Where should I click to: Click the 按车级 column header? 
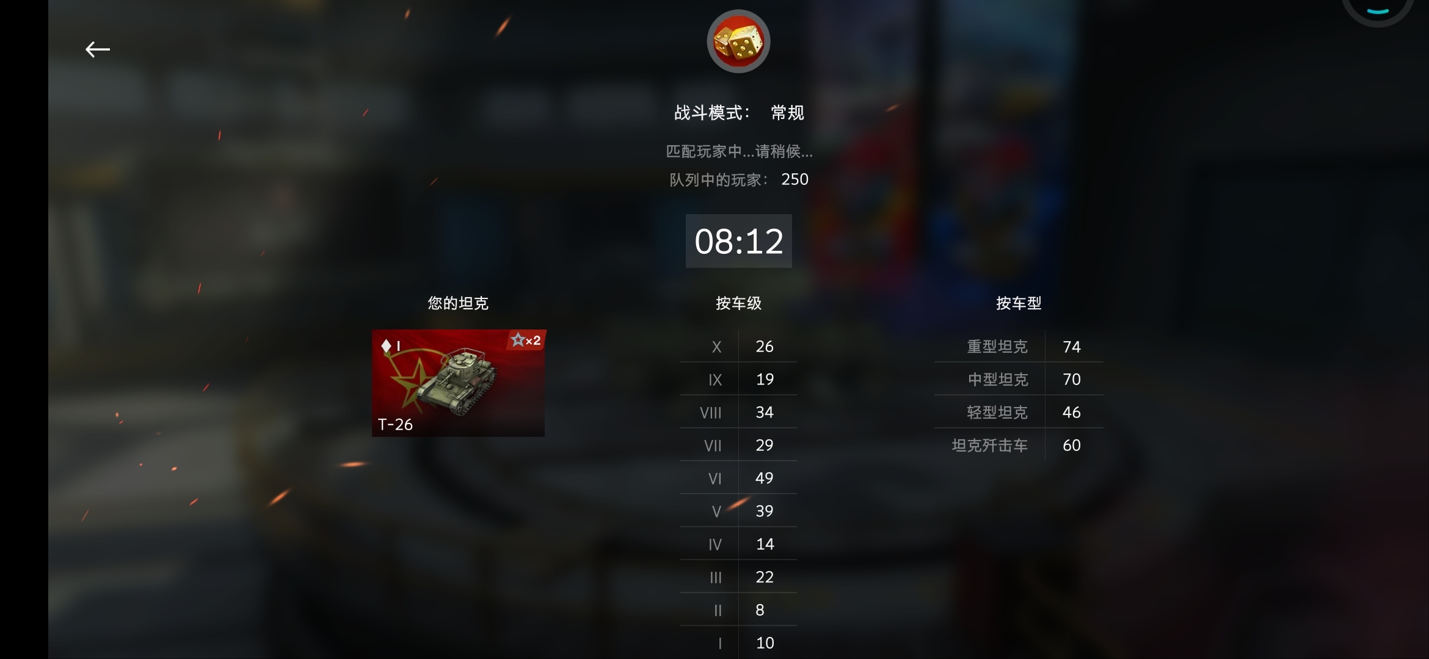(x=738, y=303)
